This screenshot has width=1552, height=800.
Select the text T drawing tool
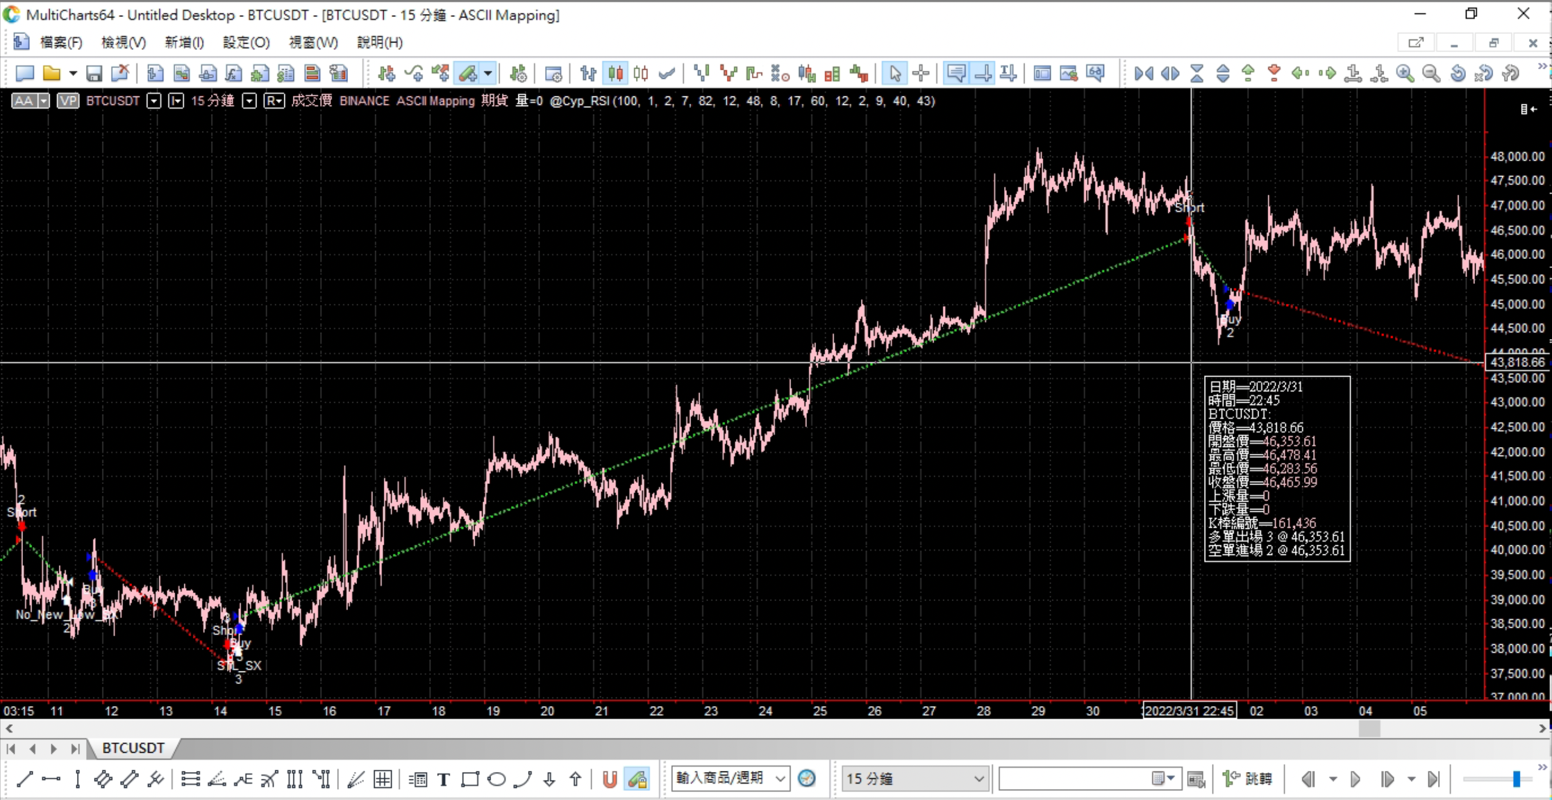coord(444,779)
